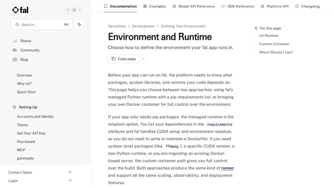The image size is (334, 188).
Task: Open the MCP sidebar item
Action: pos(21,150)
